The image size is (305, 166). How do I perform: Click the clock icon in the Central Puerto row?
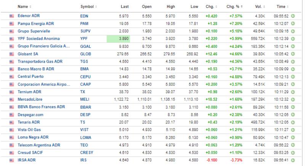click(x=293, y=77)
